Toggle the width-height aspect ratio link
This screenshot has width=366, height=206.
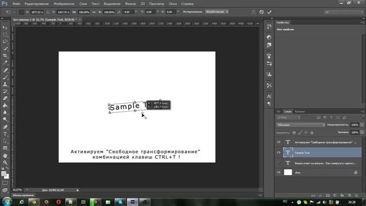click(x=94, y=12)
